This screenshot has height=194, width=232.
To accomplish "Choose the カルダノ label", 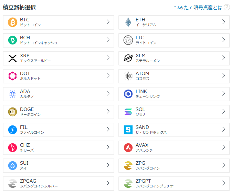I will click(27, 96).
